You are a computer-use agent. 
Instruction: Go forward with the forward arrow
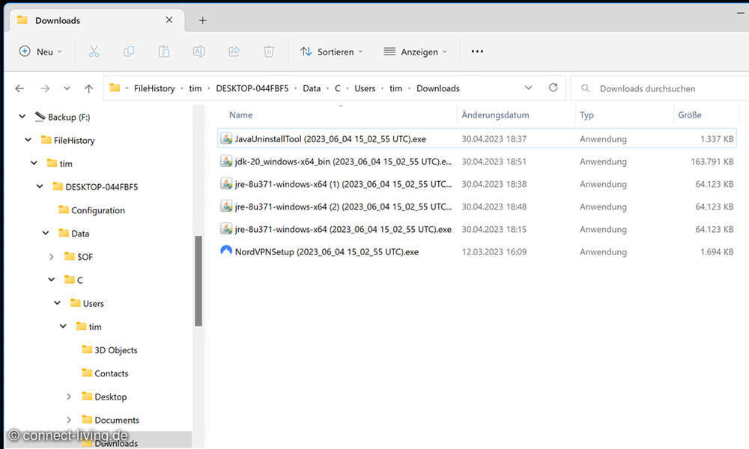click(x=44, y=88)
